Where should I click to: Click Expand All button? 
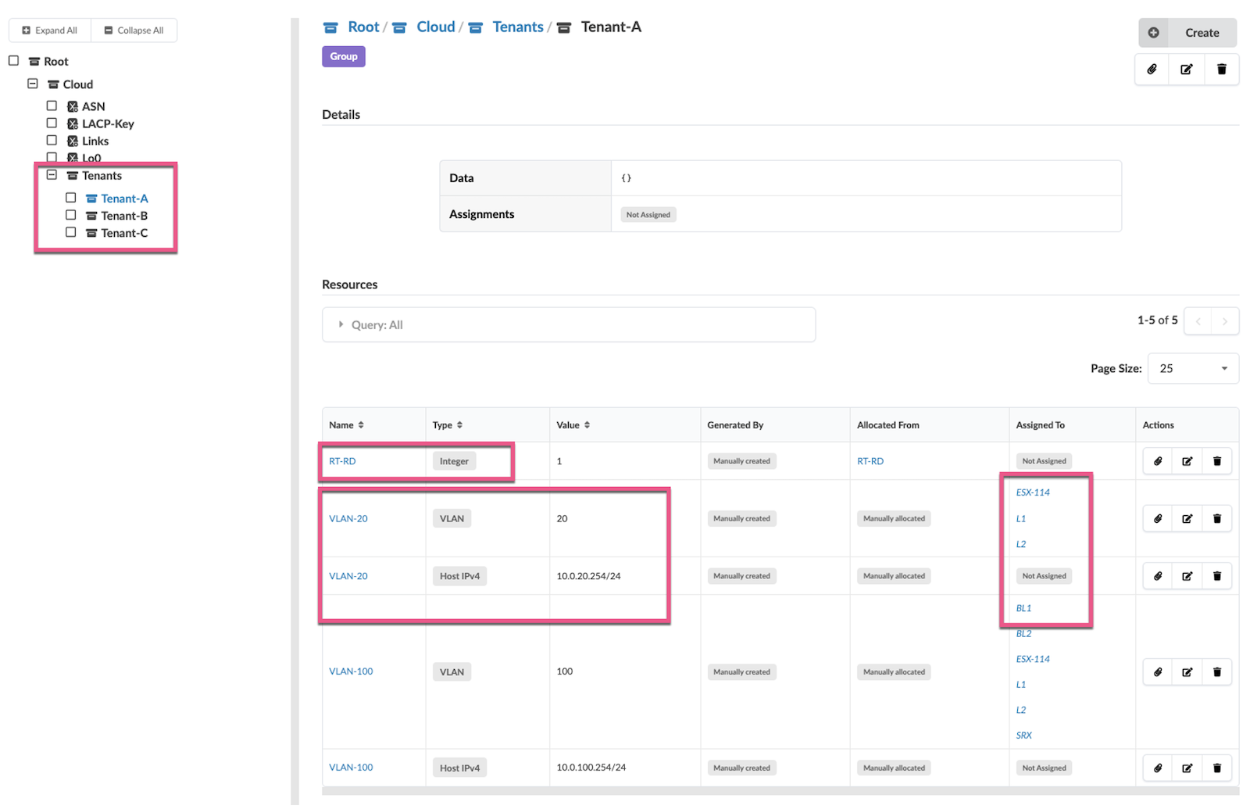[50, 30]
